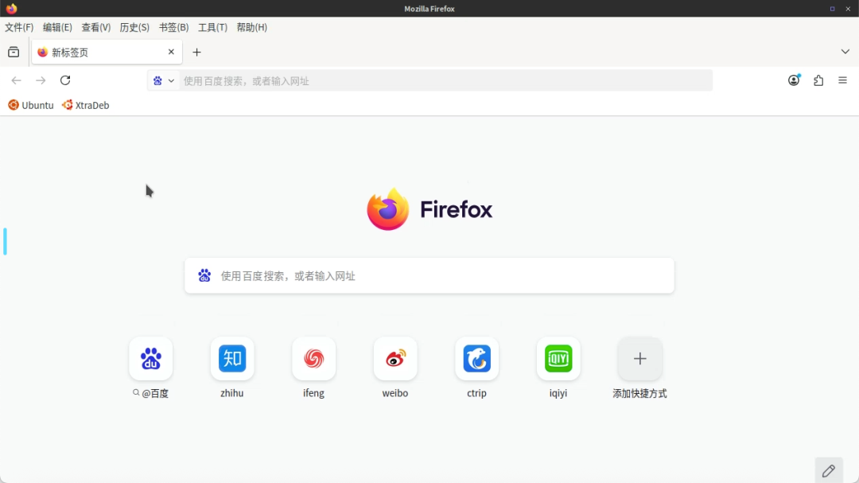Open the XtraDeb bookmark
The height and width of the screenshot is (483, 859).
(x=85, y=105)
